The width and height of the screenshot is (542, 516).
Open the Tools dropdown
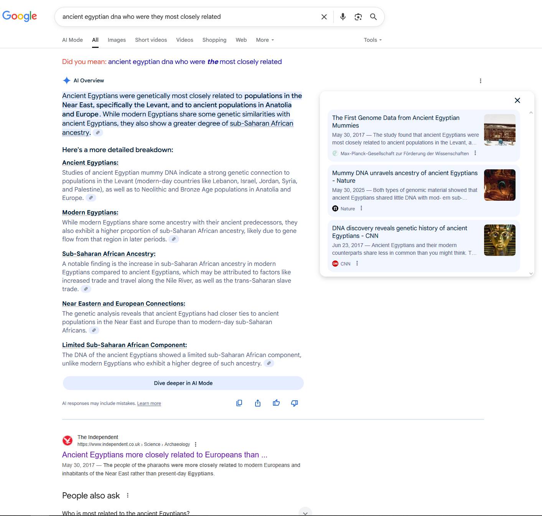tap(373, 40)
